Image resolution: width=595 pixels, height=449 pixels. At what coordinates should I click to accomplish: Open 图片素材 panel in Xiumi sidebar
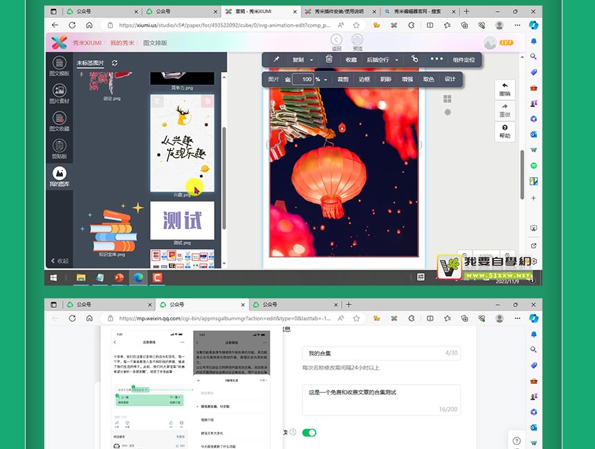click(59, 94)
